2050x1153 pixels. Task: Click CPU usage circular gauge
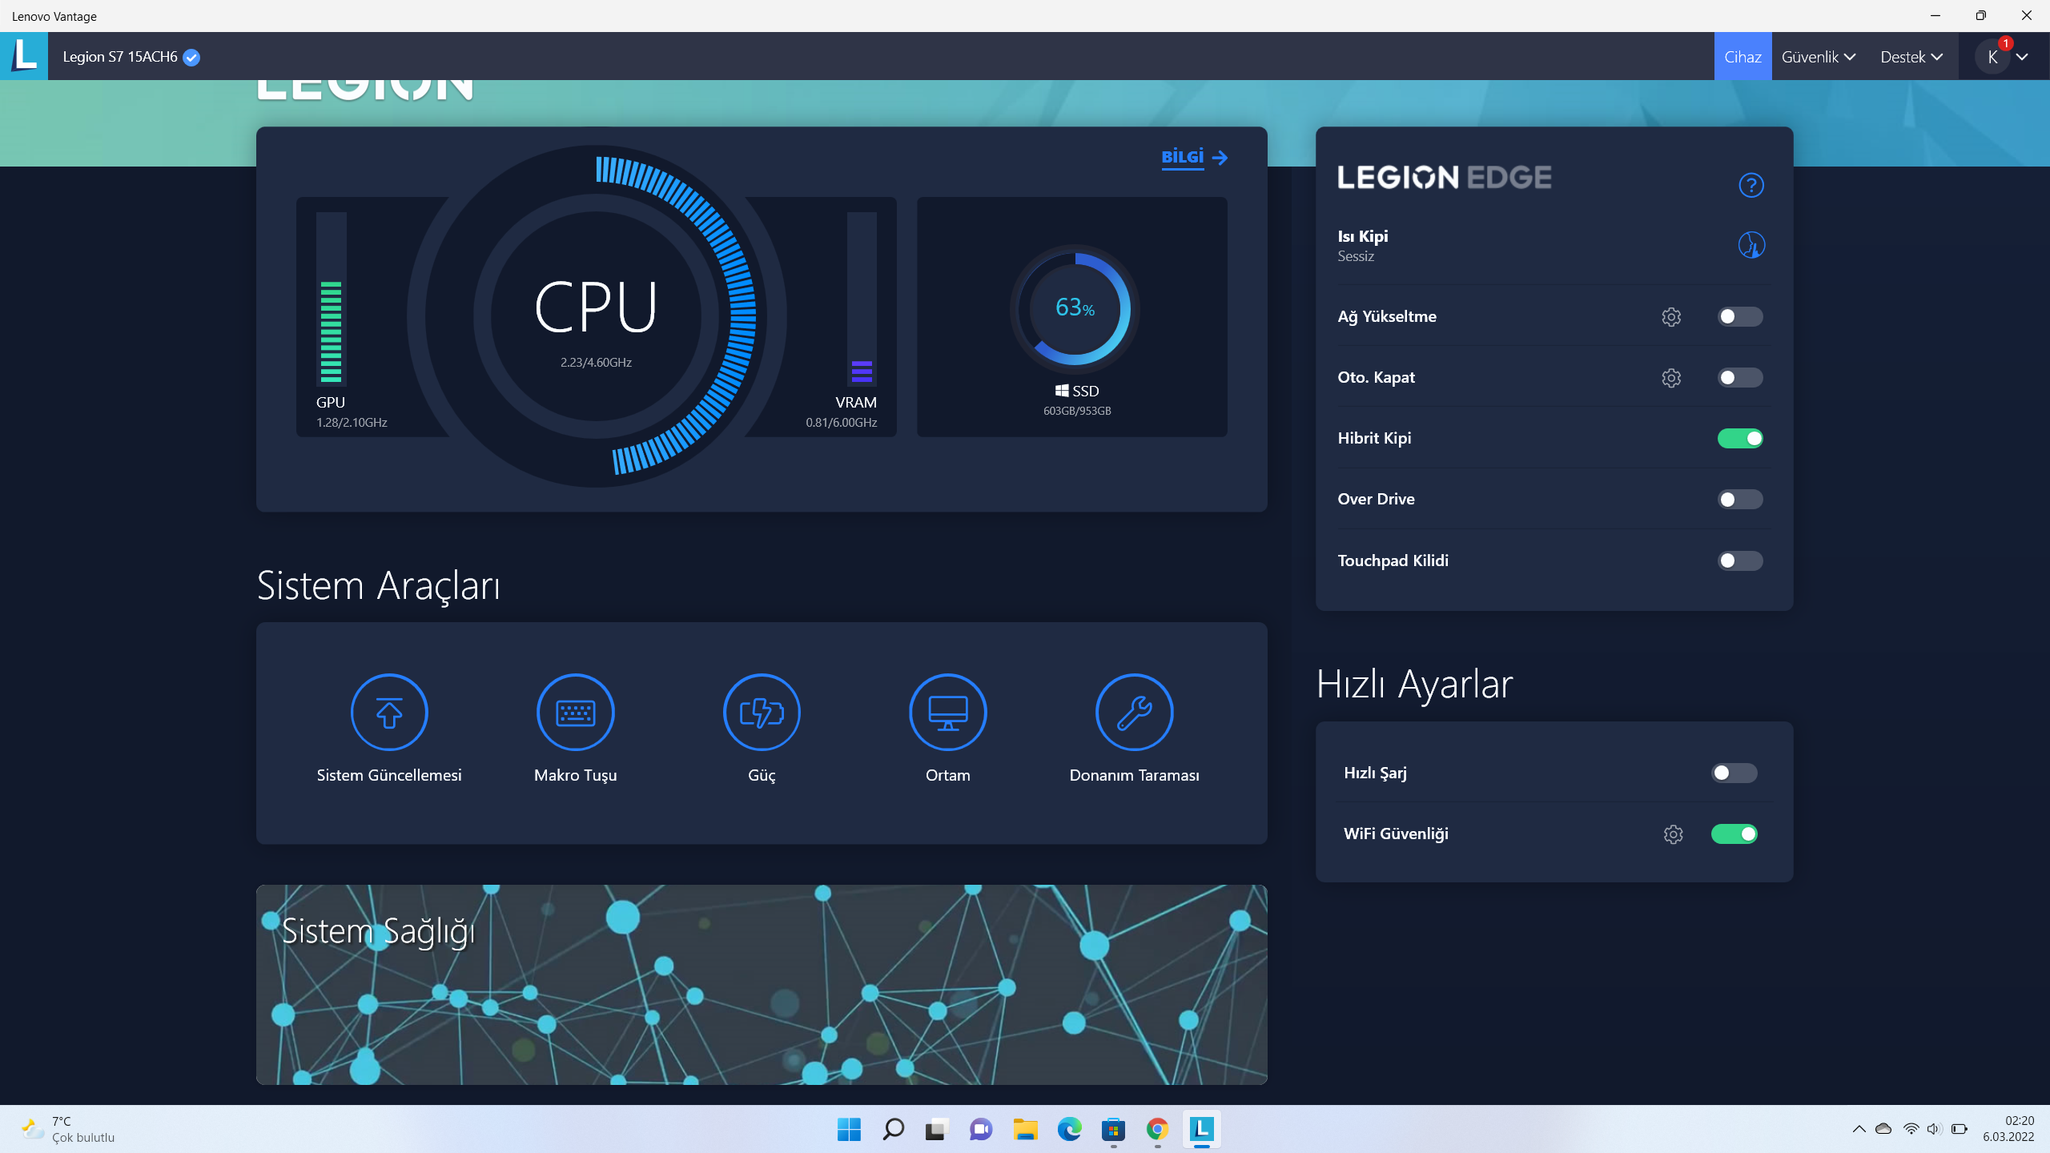click(596, 316)
